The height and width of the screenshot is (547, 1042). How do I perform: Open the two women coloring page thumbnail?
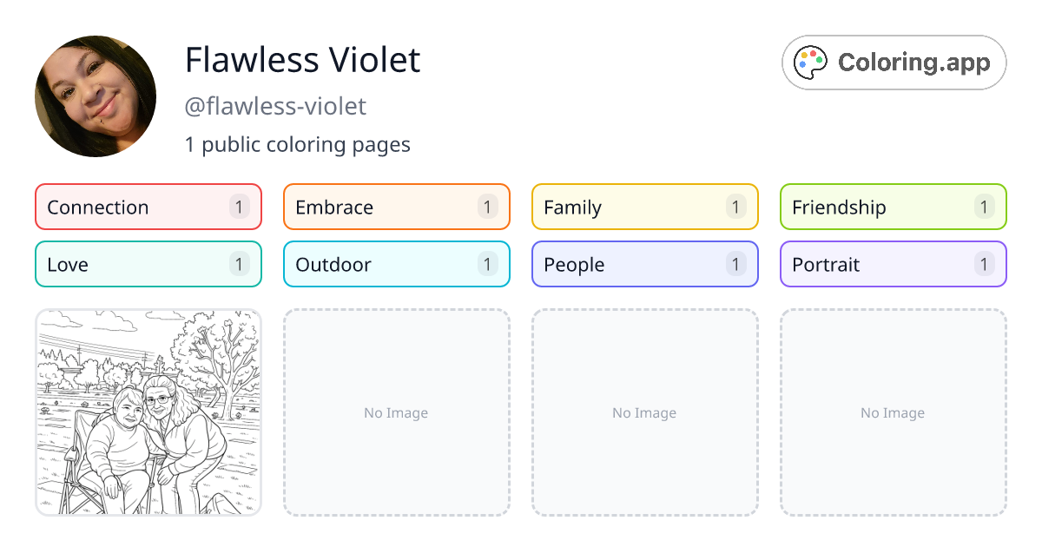(148, 412)
